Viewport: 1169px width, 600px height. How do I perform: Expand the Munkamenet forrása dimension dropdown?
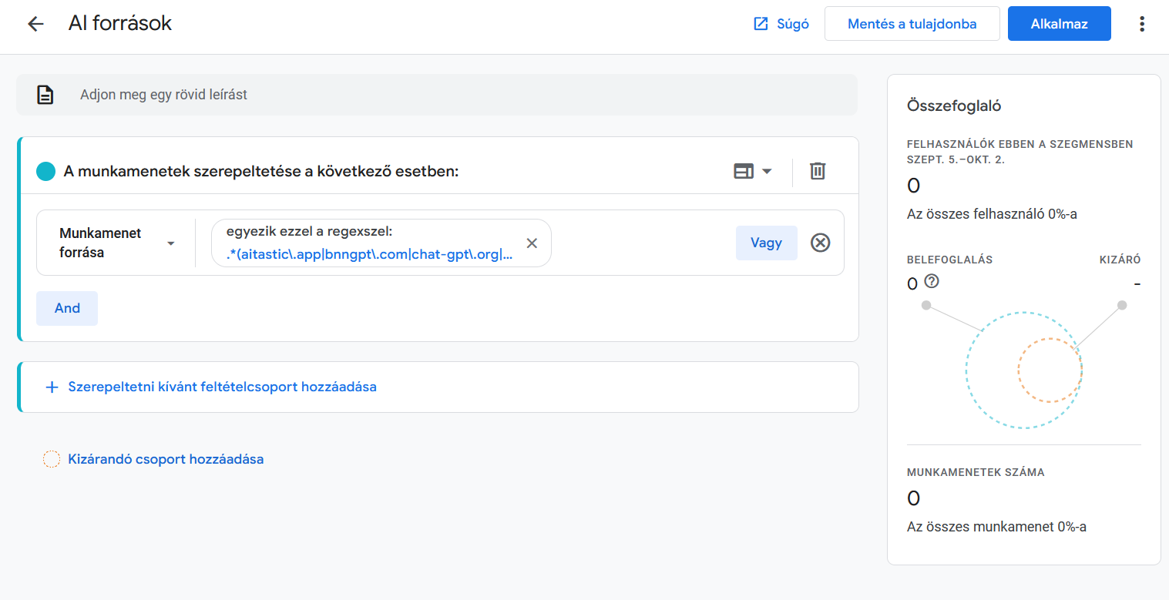[x=116, y=243]
